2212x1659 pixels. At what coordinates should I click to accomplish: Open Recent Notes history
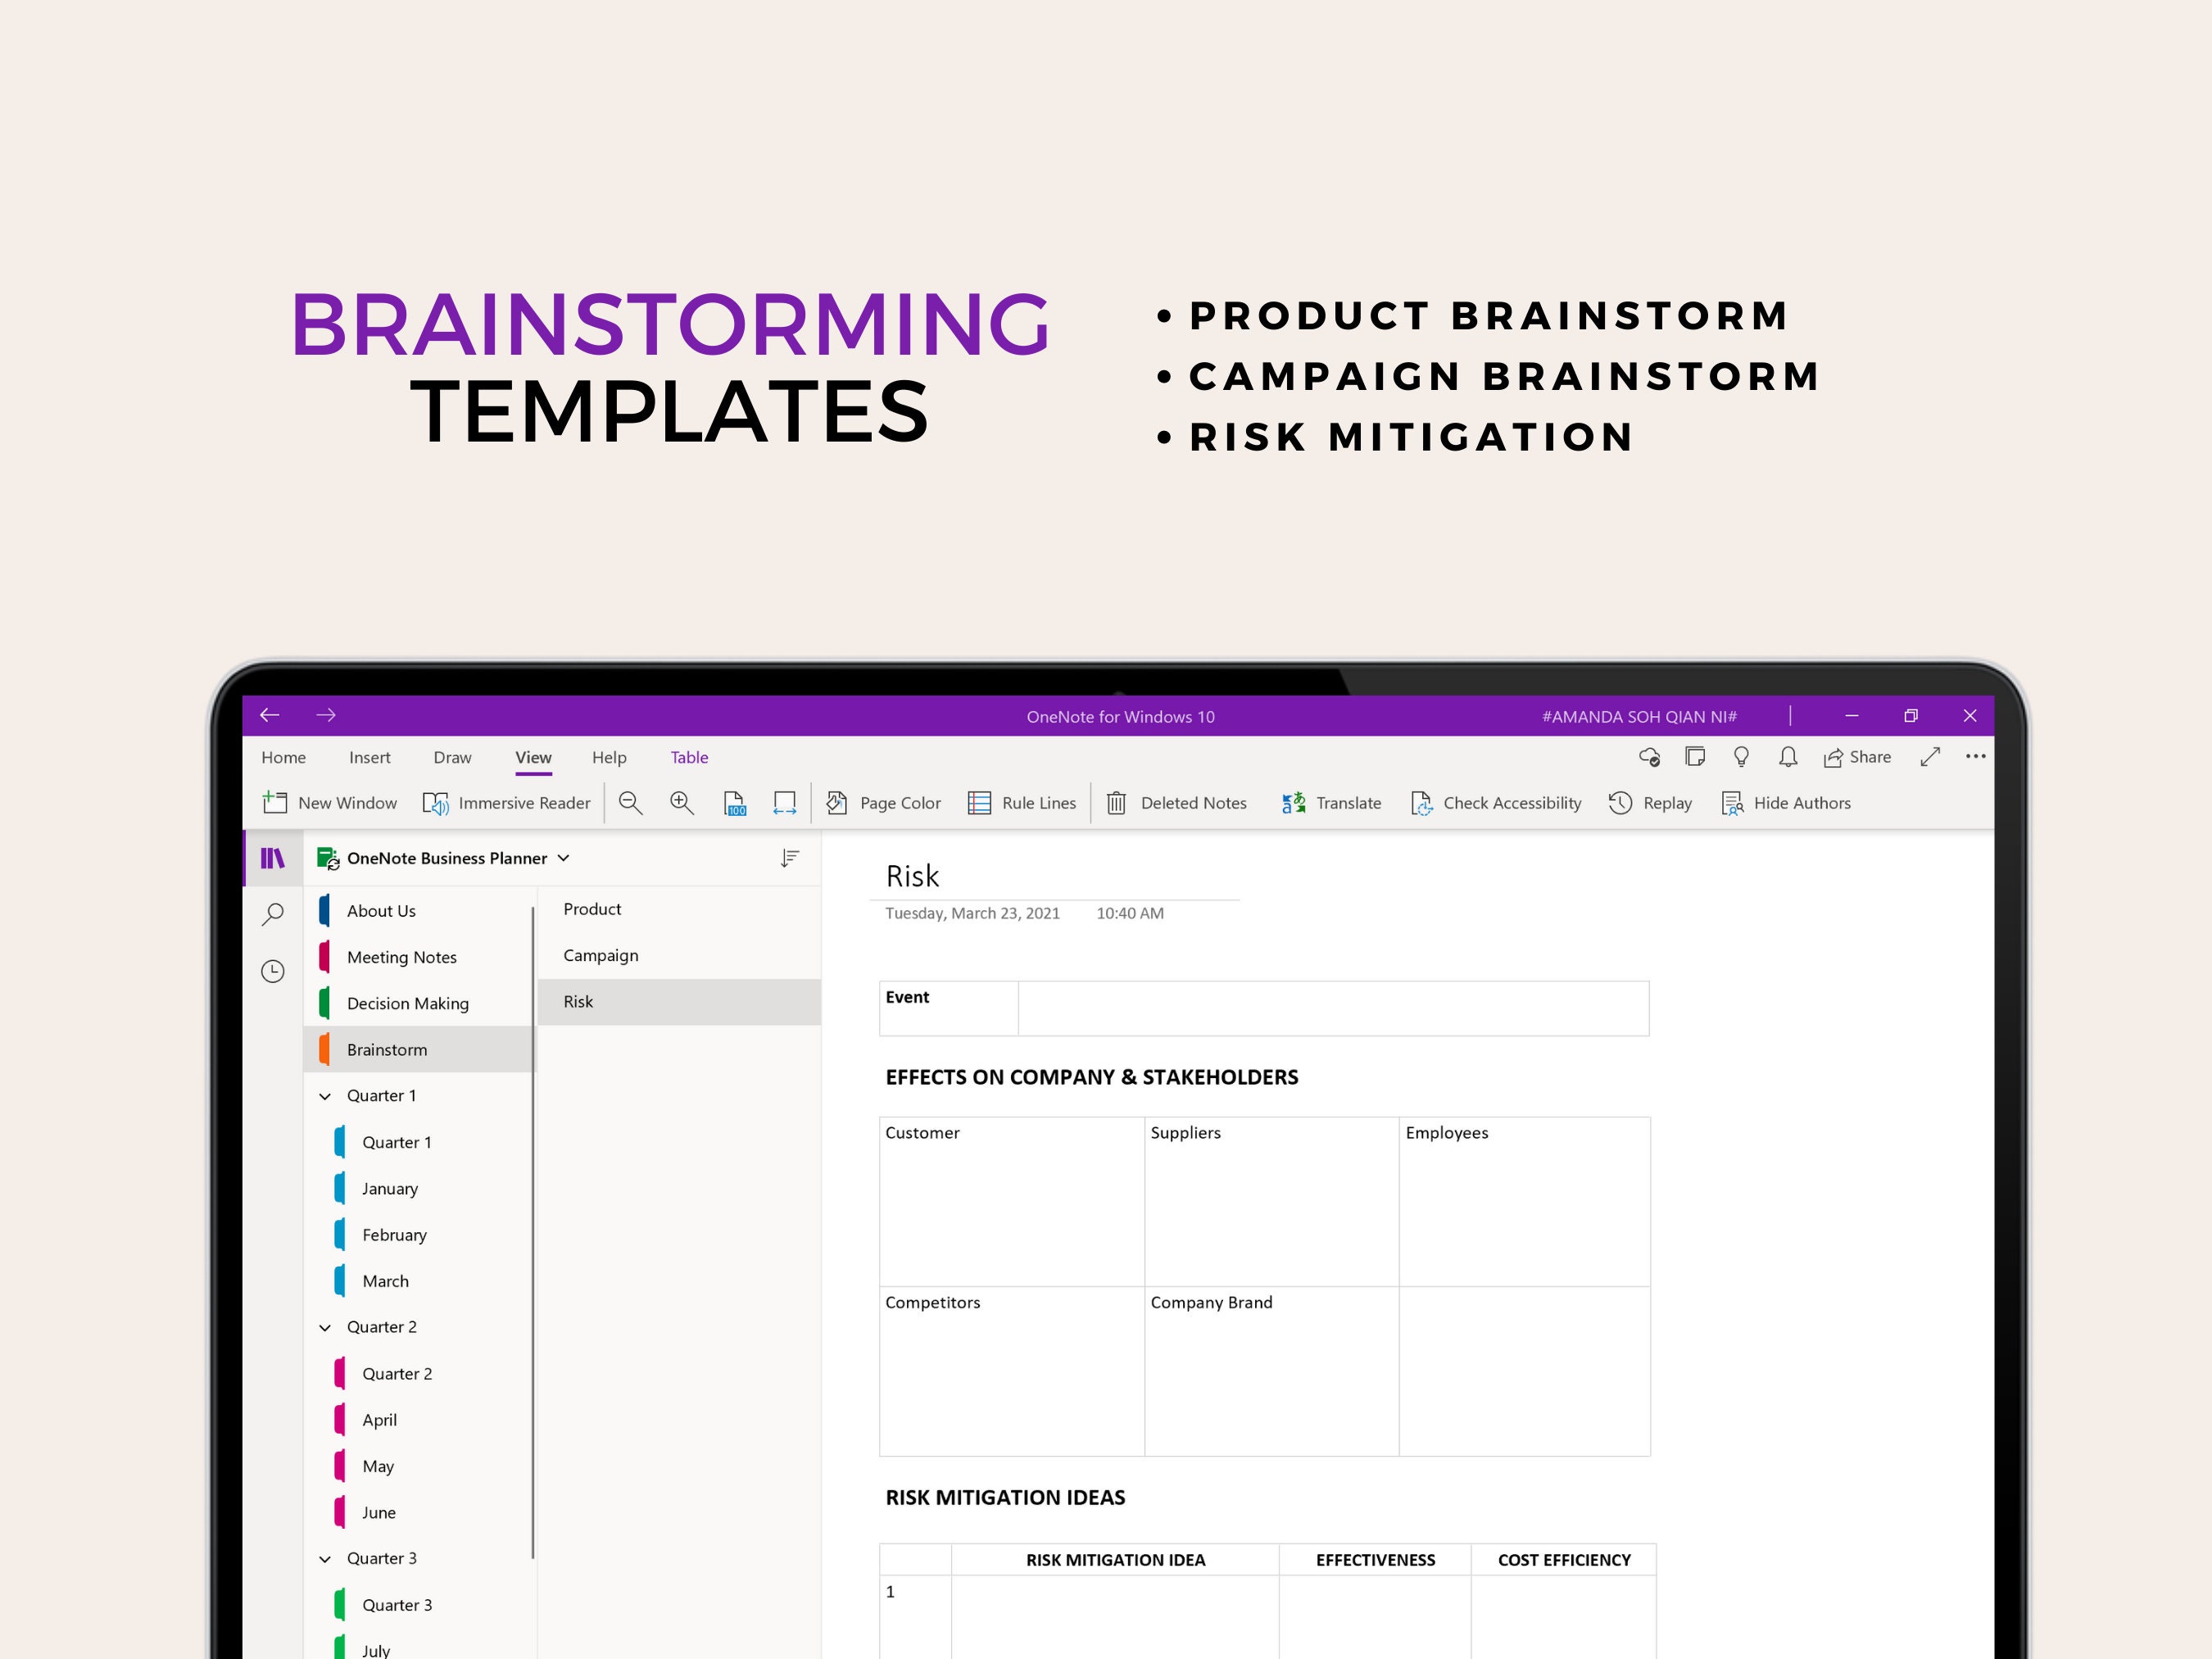272,970
